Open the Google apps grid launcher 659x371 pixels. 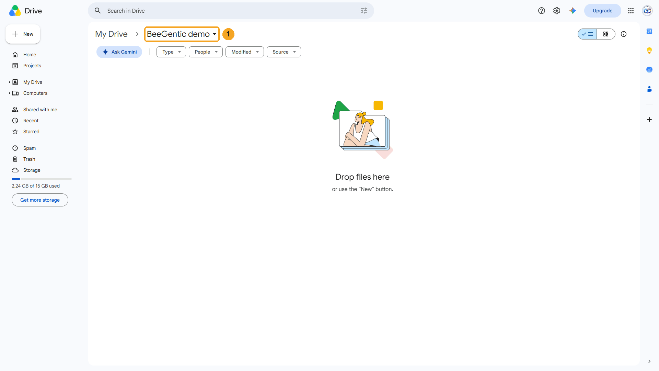[x=631, y=11]
